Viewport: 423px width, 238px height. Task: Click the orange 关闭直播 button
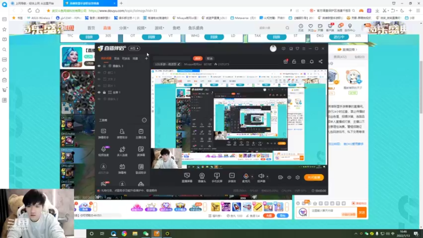pos(314,177)
